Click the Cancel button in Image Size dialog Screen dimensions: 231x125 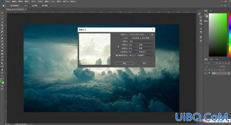point(144,63)
